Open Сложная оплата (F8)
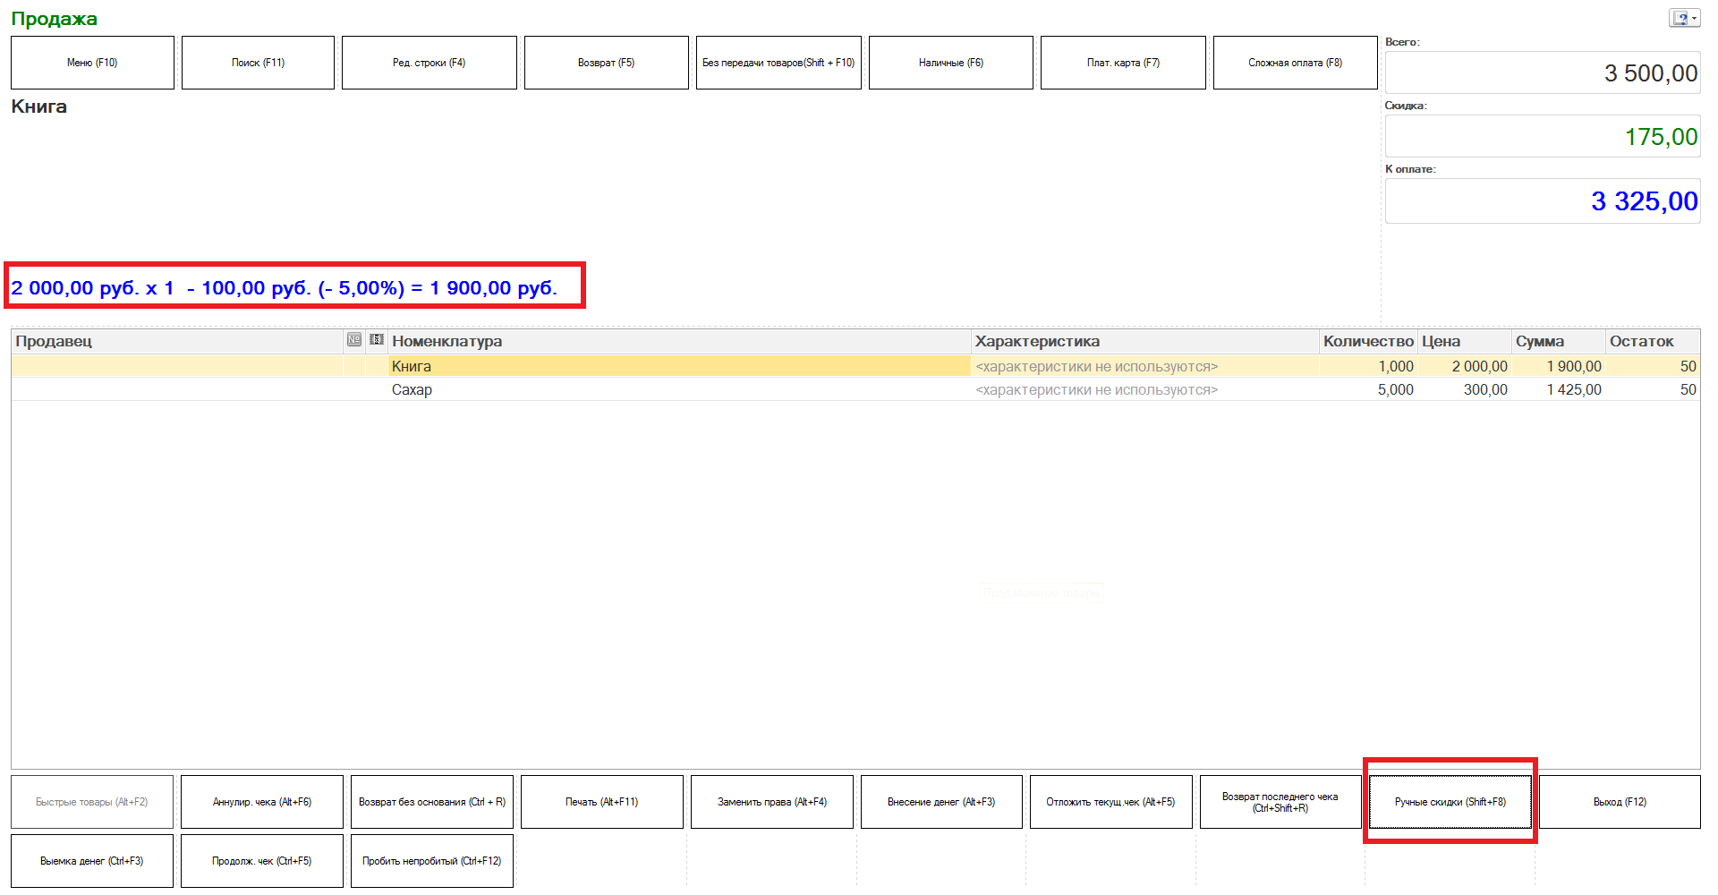Screen dimensions: 1718x895 pyautogui.click(x=1295, y=63)
